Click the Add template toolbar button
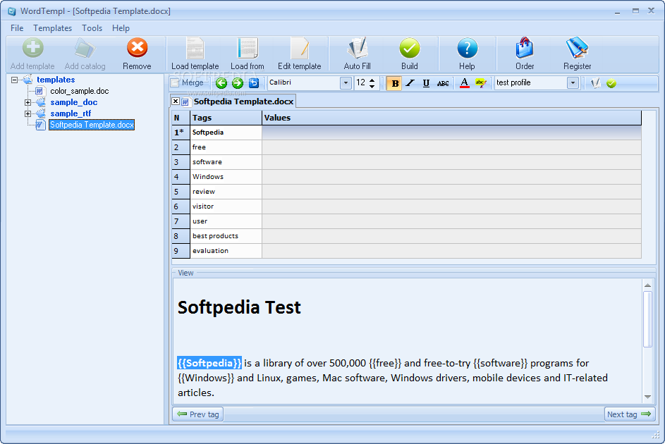 click(x=32, y=54)
